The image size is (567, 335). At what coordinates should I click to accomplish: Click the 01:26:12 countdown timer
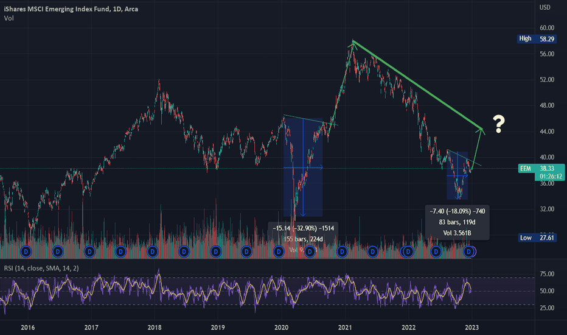pyautogui.click(x=551, y=177)
